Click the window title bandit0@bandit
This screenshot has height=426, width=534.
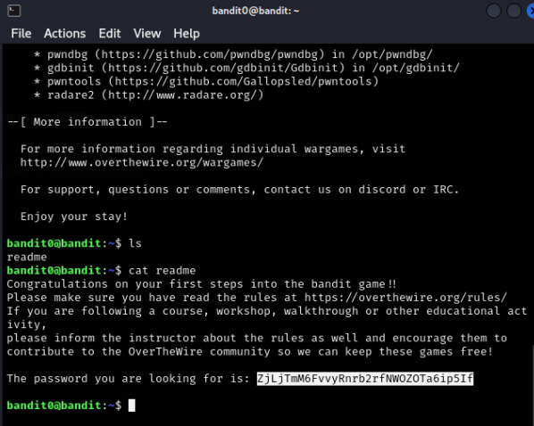click(255, 11)
